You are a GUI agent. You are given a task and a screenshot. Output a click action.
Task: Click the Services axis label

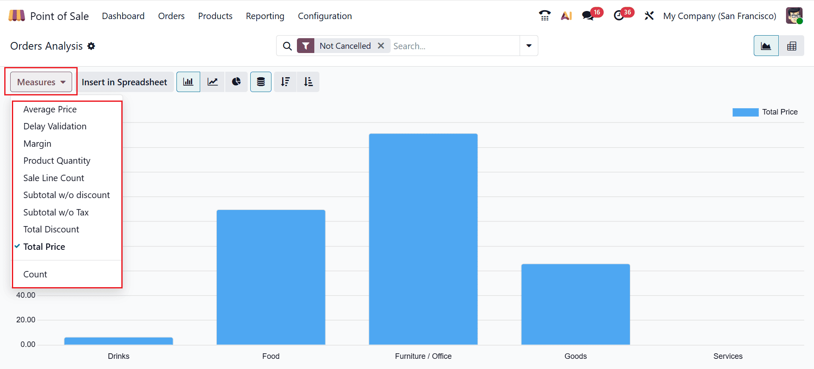(x=728, y=356)
